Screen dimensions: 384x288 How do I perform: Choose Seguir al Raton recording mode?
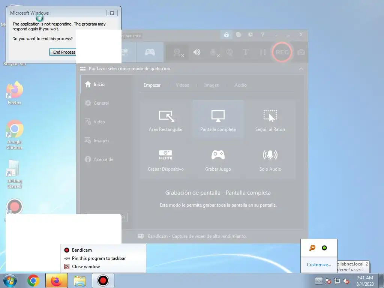(270, 120)
